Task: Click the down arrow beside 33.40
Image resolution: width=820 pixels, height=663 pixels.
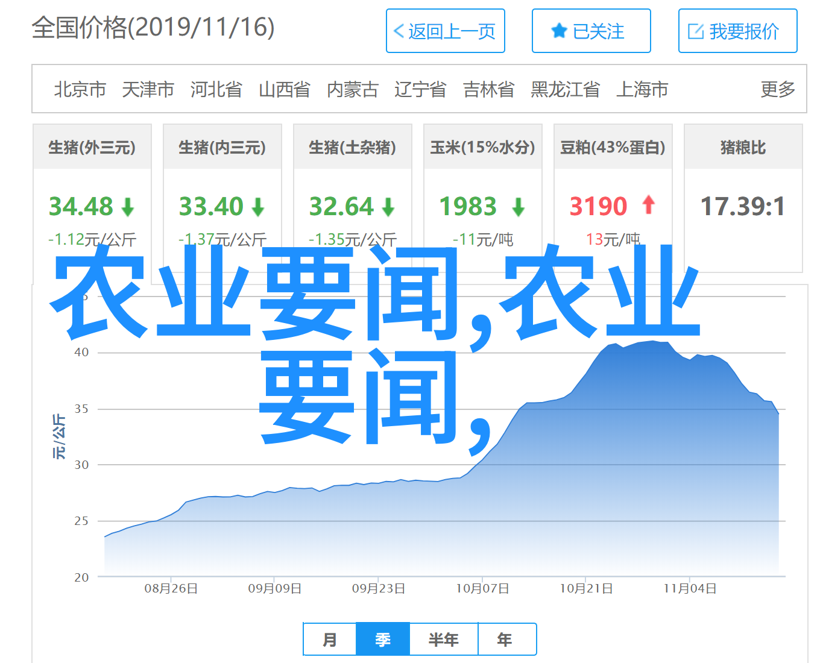Action: point(258,207)
